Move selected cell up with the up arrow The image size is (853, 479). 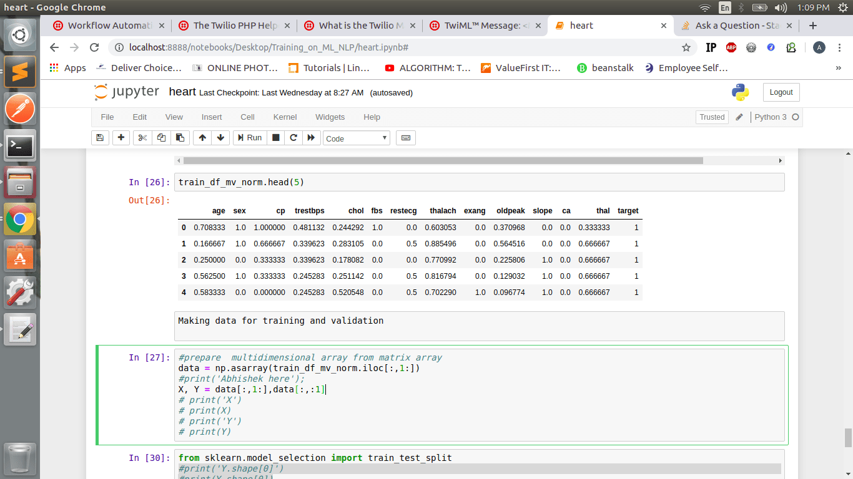(201, 138)
